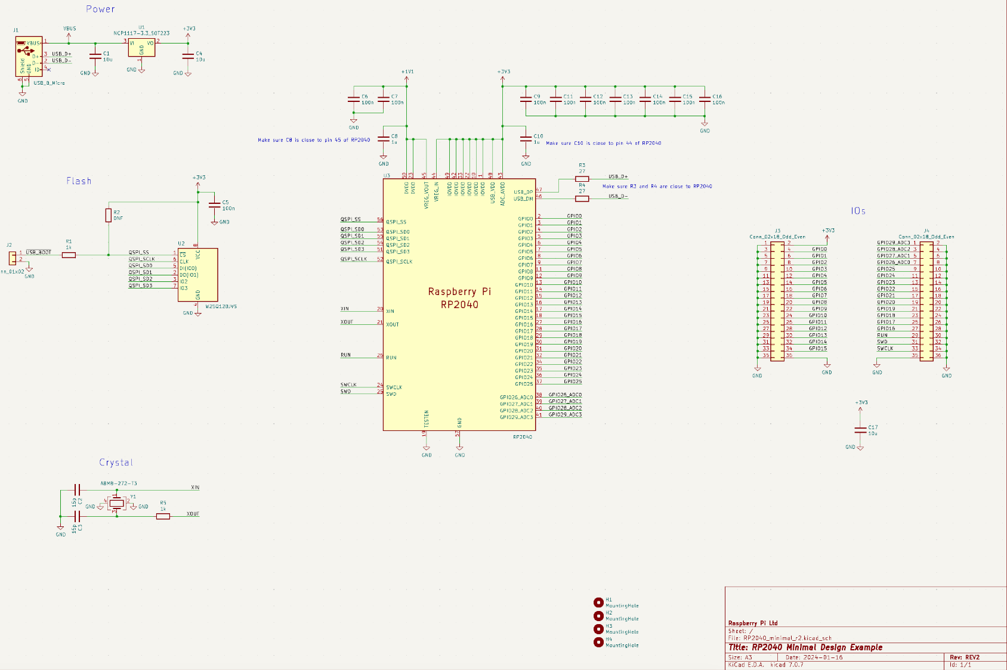Select the C2 15p capacitor on XIN
Image resolution: width=1007 pixels, height=670 pixels.
click(76, 490)
